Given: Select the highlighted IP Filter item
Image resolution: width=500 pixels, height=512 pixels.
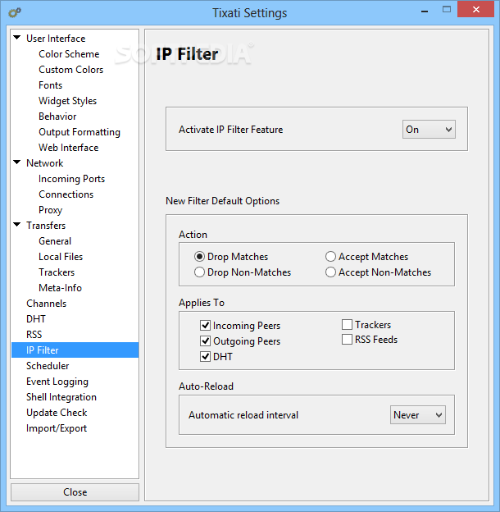Looking at the screenshot, I should pyautogui.click(x=75, y=350).
